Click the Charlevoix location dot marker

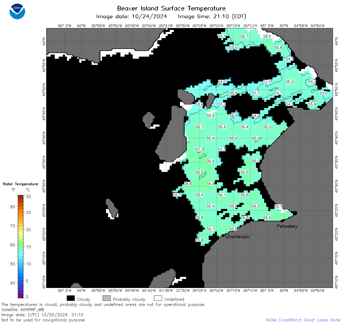pyautogui.click(x=223, y=235)
